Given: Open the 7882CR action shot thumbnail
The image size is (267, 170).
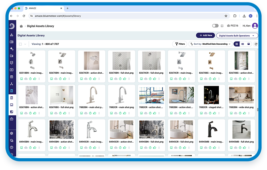Looking at the screenshot, I should coord(151,95).
